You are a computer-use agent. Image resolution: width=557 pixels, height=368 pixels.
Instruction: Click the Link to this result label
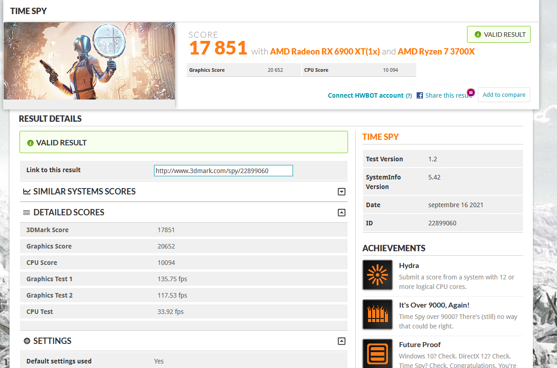(x=53, y=170)
